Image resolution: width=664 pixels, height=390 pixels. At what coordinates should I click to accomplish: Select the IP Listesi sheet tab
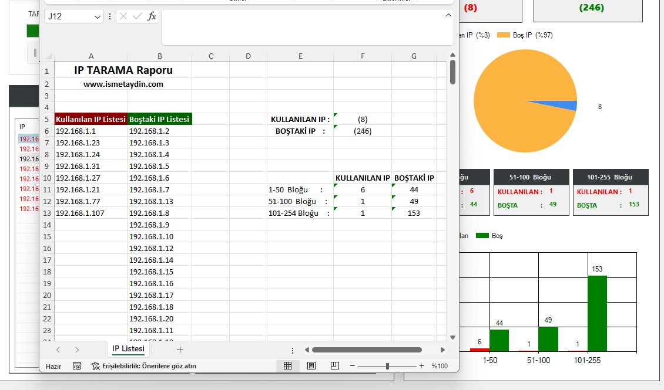coord(128,349)
